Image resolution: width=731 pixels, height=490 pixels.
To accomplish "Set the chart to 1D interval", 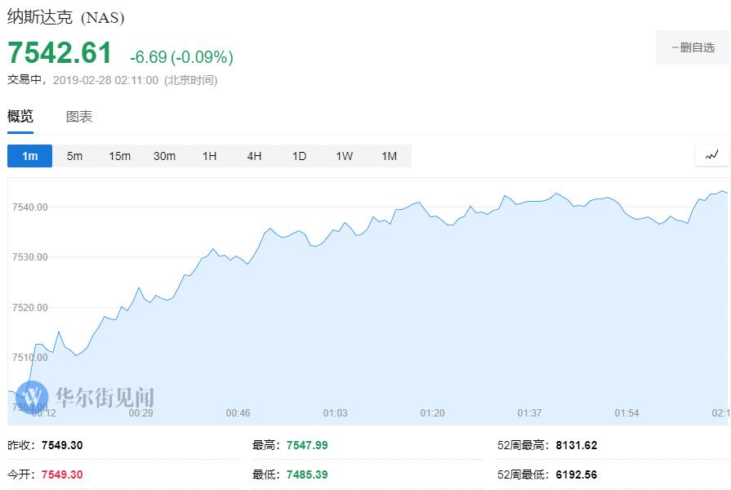I will point(299,156).
